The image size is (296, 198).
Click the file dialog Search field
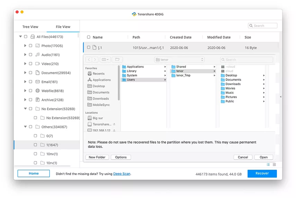[246, 60]
